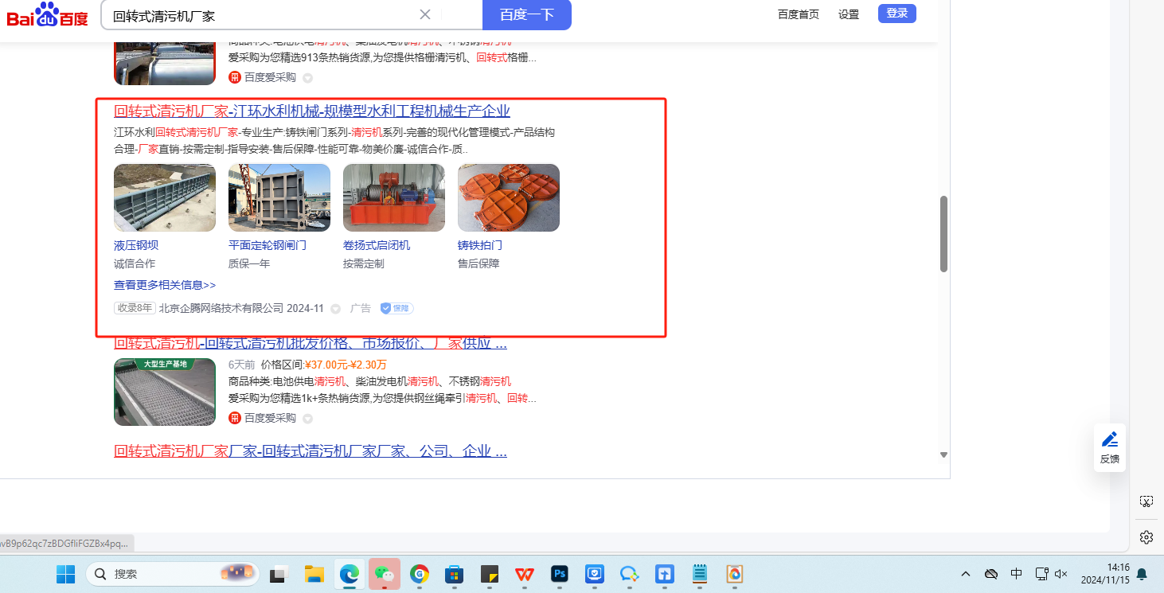This screenshot has height=593, width=1164.
Task: Open Google Chrome from the taskbar
Action: pyautogui.click(x=420, y=574)
